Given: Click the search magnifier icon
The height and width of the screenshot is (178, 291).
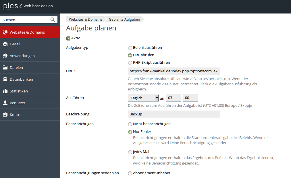Looking at the screenshot, I should (x=53, y=20).
